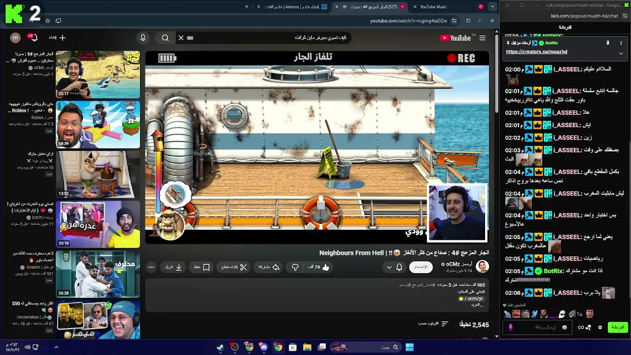Image resolution: width=631 pixels, height=355 pixels.
Task: Open the Kick chat emoji picker
Action: pyautogui.click(x=564, y=327)
